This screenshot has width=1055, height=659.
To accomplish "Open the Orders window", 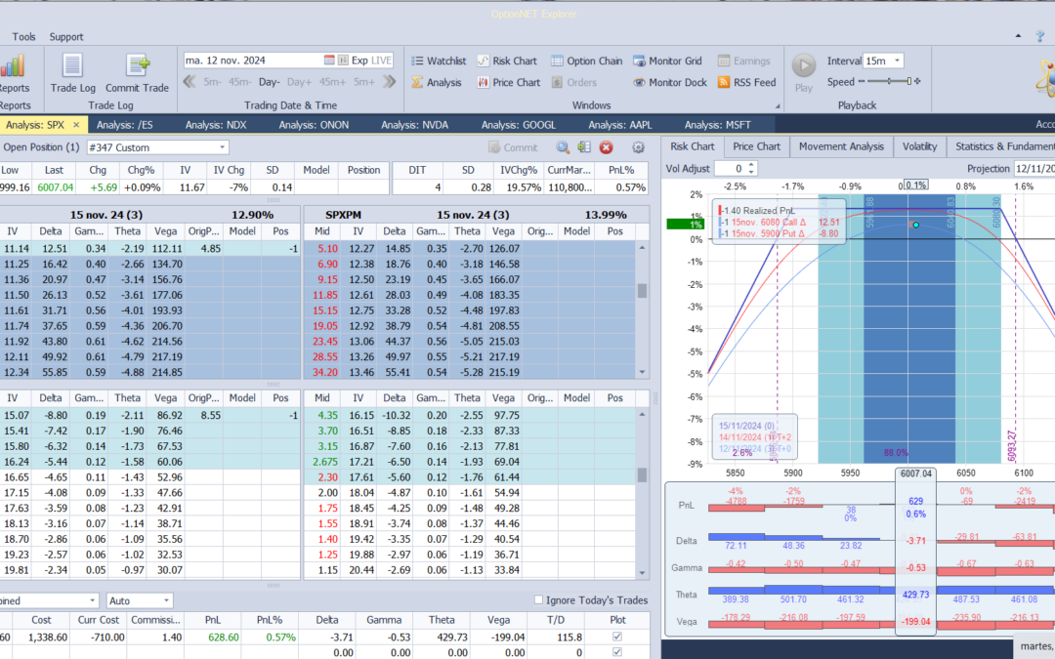I will point(574,82).
